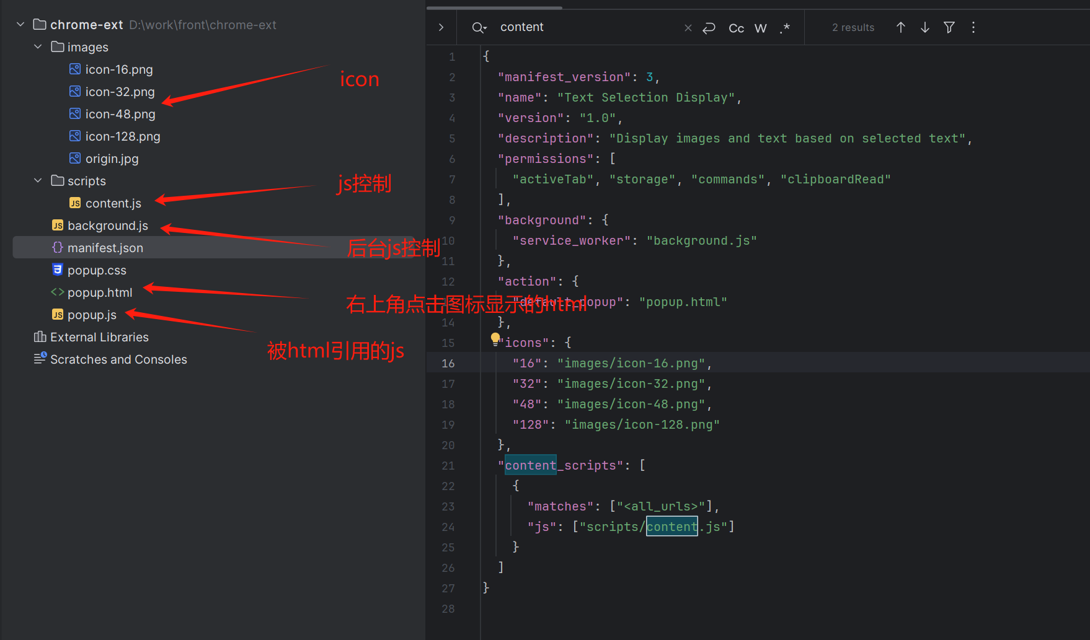Image resolution: width=1090 pixels, height=640 pixels.
Task: Clear the search field text
Action: coord(688,28)
